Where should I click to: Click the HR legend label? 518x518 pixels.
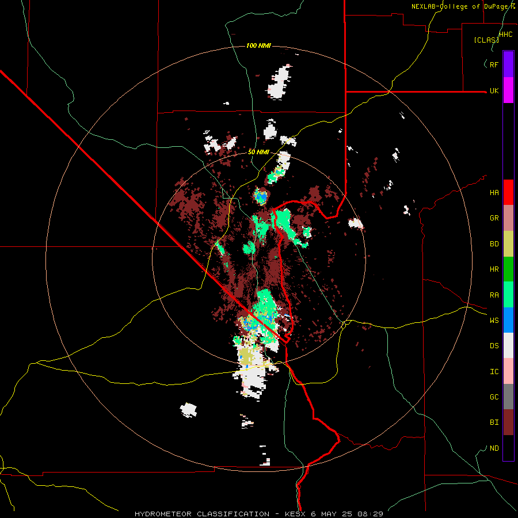pos(494,269)
